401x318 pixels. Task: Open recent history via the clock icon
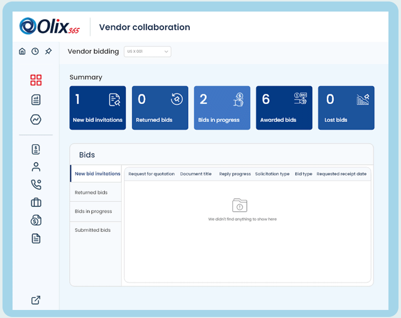tap(35, 51)
